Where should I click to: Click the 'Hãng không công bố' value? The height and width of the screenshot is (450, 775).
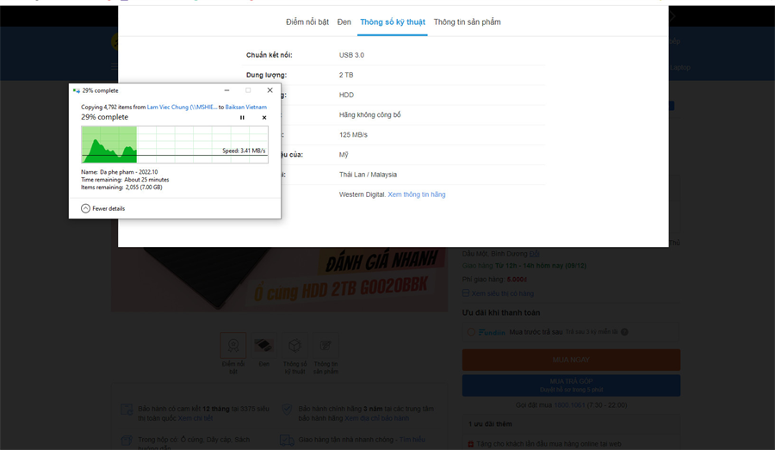coord(369,115)
